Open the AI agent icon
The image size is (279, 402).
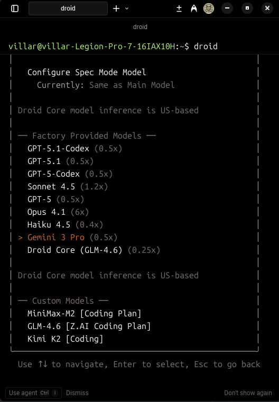coord(194,8)
